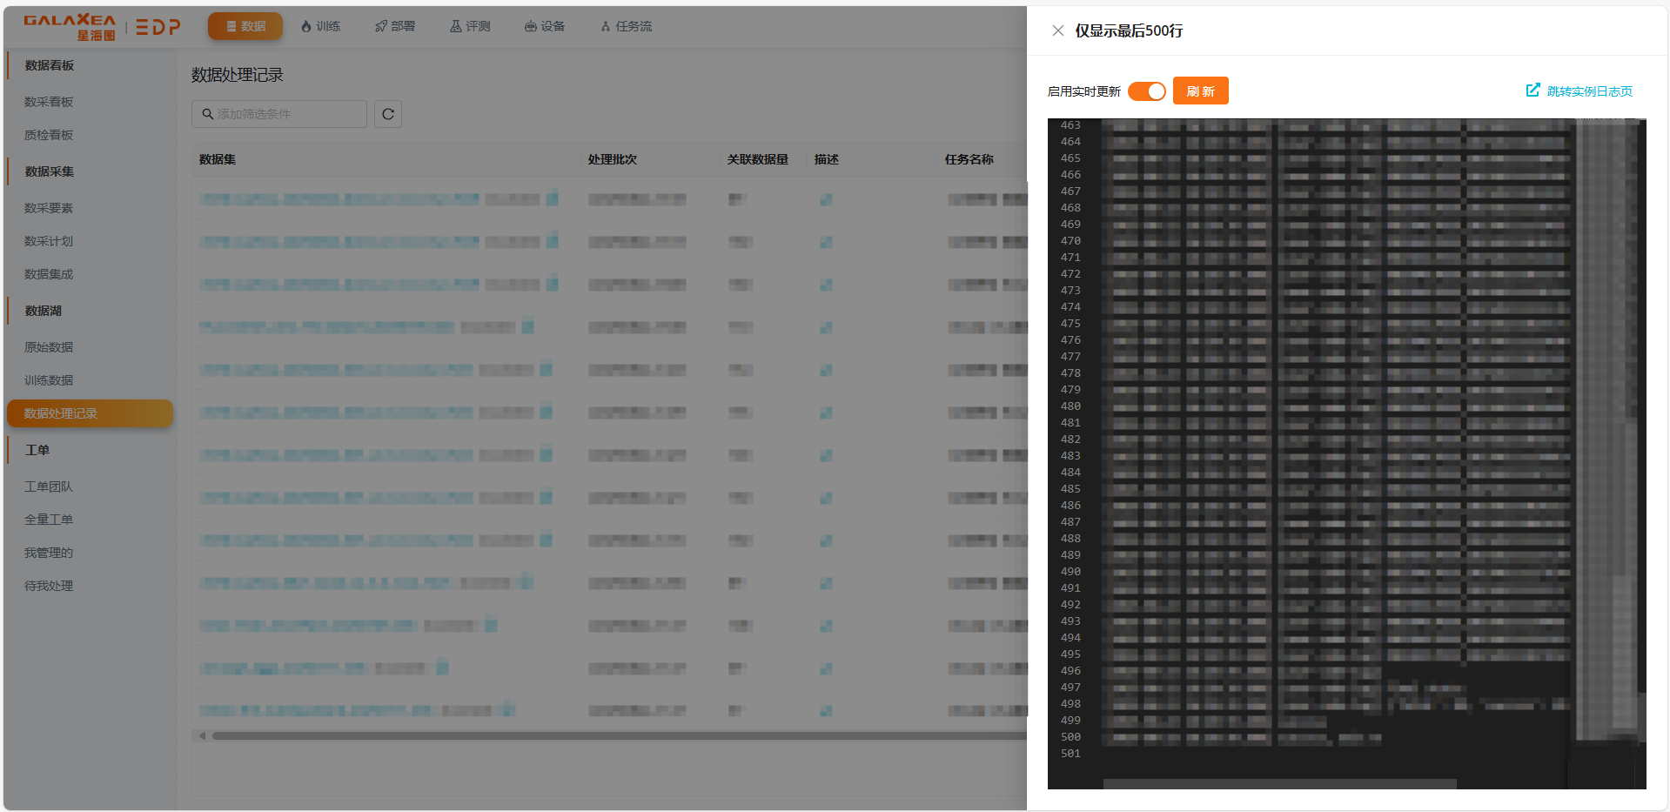Select the 设备 top navigation item

(x=545, y=26)
